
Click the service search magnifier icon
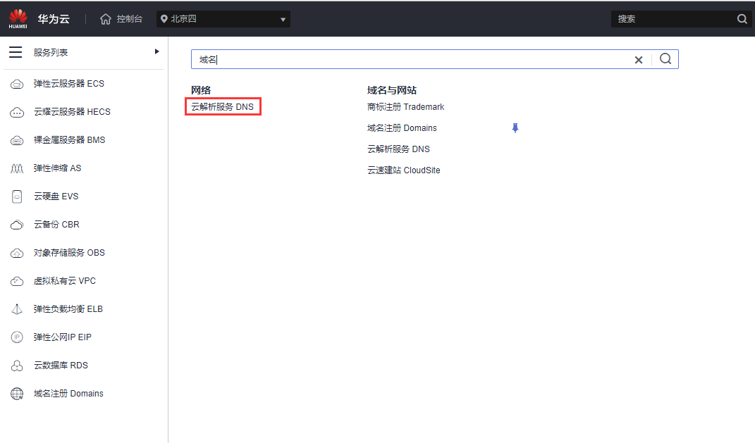point(665,58)
